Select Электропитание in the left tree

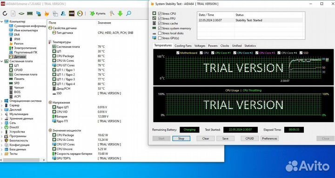[25, 48]
